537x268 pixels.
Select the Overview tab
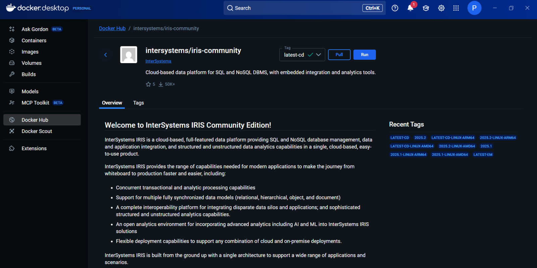(x=112, y=103)
